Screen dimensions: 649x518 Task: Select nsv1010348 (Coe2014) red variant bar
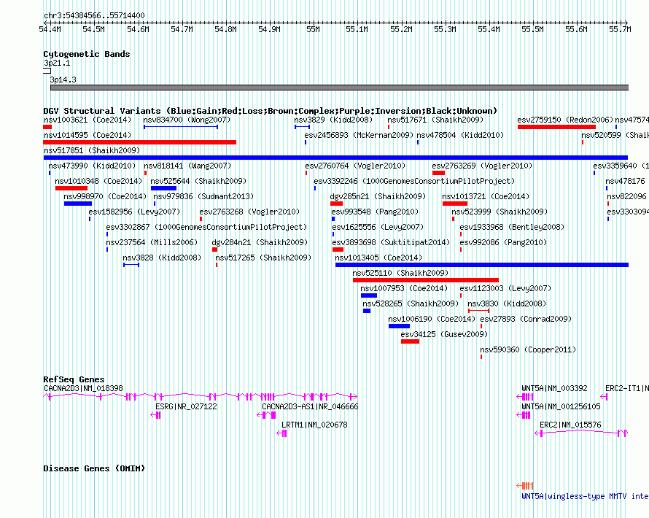71,188
